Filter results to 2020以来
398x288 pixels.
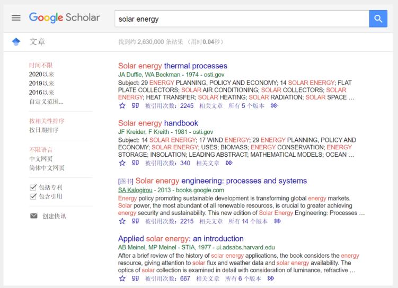[x=41, y=74]
